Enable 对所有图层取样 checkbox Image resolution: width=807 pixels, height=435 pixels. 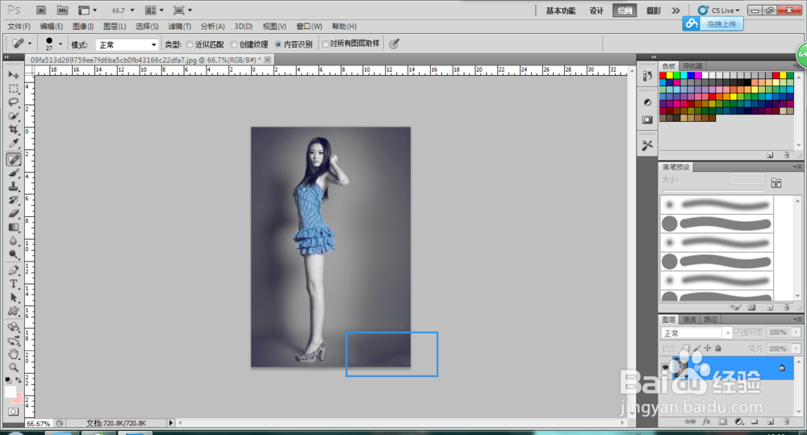325,44
